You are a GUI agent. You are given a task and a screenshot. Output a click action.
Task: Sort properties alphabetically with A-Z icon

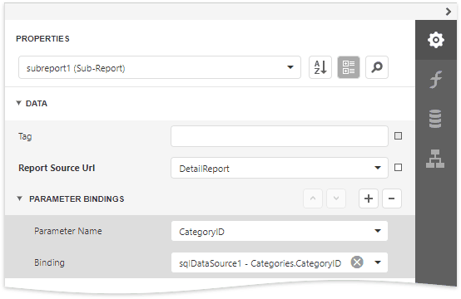click(x=320, y=67)
